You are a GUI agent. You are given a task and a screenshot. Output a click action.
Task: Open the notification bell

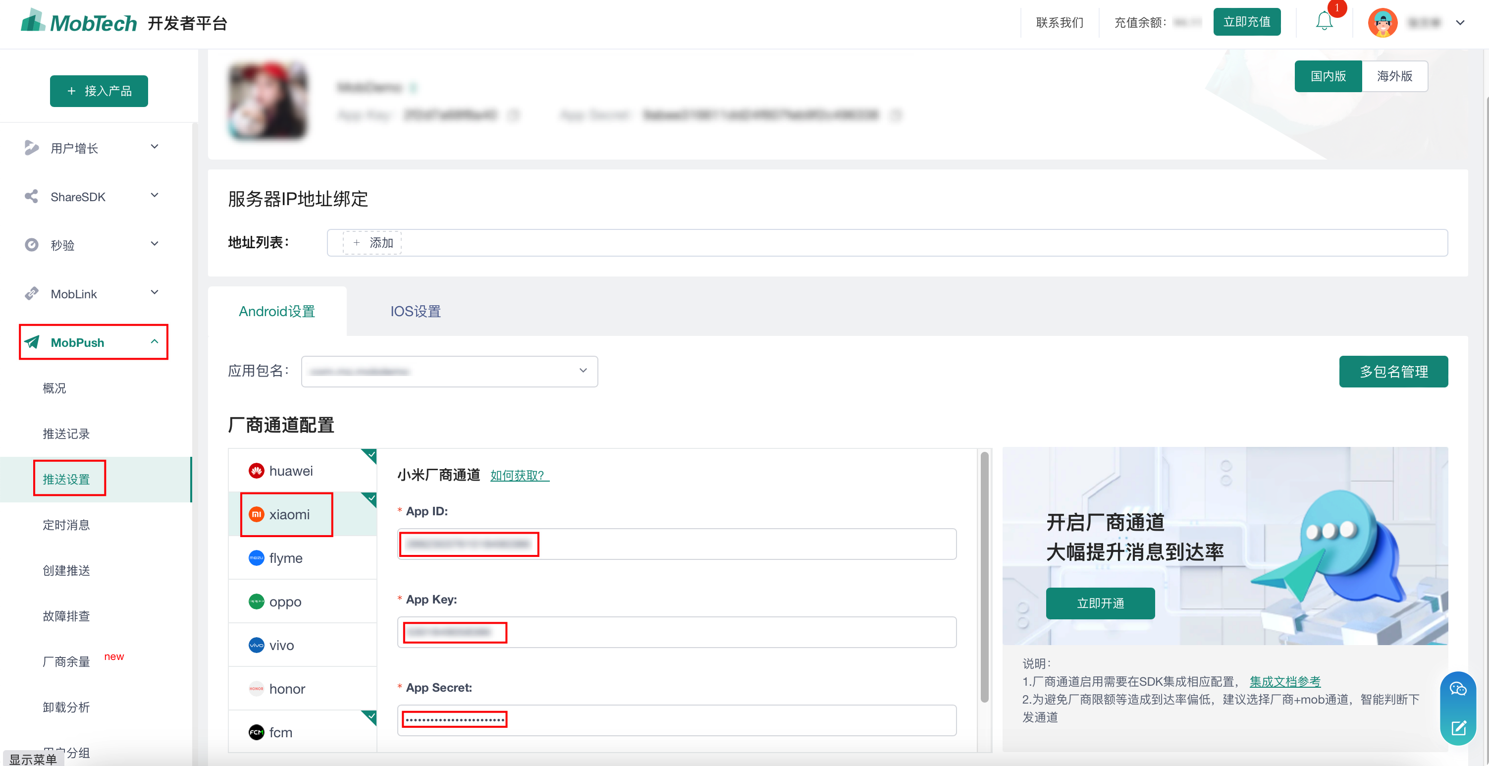click(x=1324, y=22)
